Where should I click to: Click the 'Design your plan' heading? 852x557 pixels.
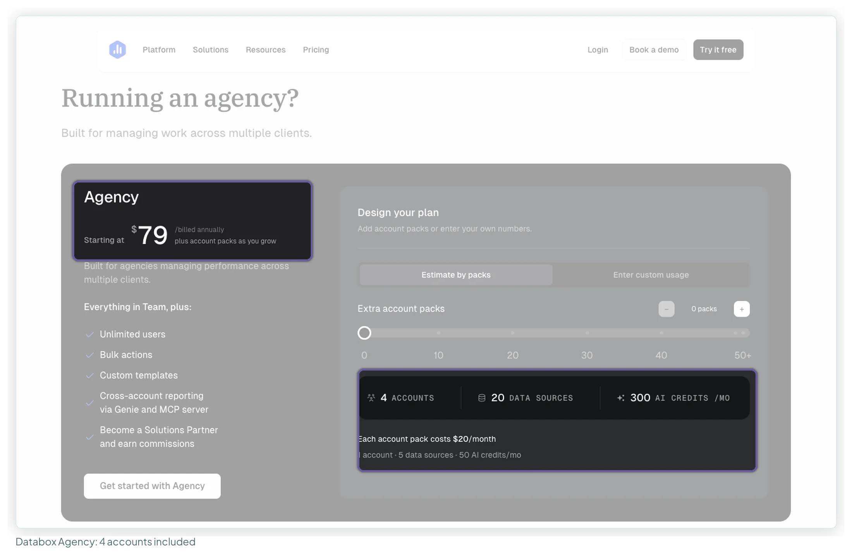pos(398,213)
